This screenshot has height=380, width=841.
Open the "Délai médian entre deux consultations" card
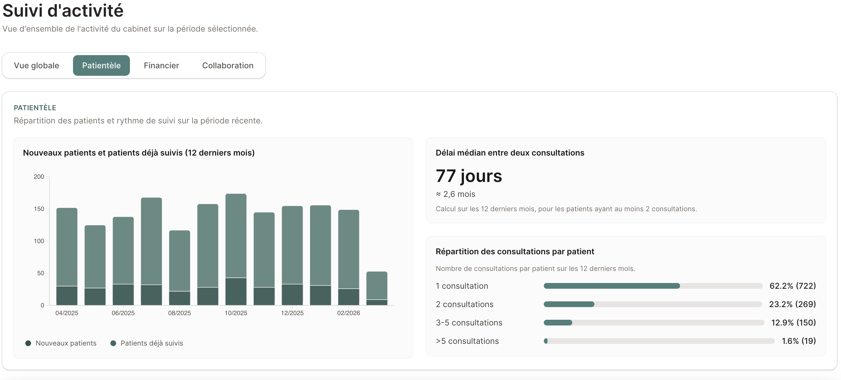click(510, 152)
